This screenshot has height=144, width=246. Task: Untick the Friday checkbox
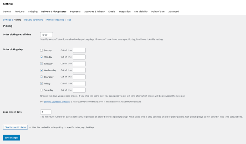pyautogui.click(x=42, y=83)
